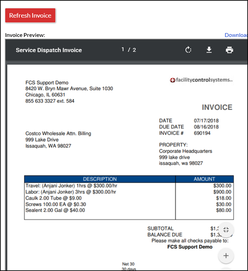Screen dimensions: 248x271
Task: Select the DESCRIPTION column header
Action: [100, 179]
